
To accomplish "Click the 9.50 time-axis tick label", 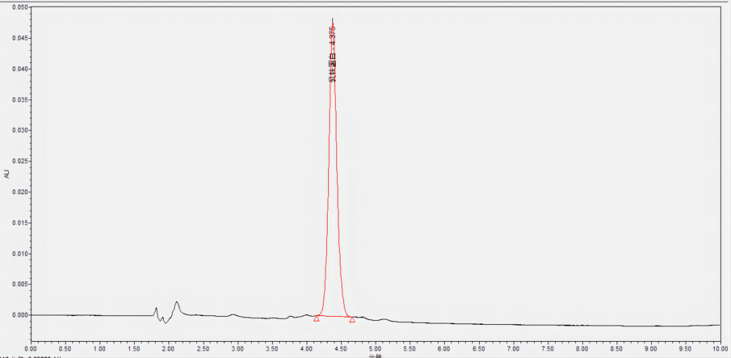I will point(686,349).
